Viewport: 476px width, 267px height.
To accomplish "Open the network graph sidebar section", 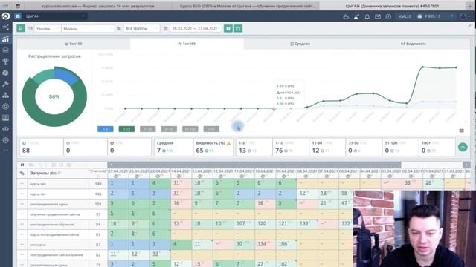I will (6, 27).
